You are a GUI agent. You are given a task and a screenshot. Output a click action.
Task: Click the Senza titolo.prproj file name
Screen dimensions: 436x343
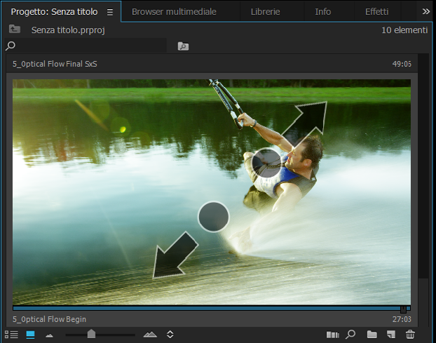pos(68,30)
